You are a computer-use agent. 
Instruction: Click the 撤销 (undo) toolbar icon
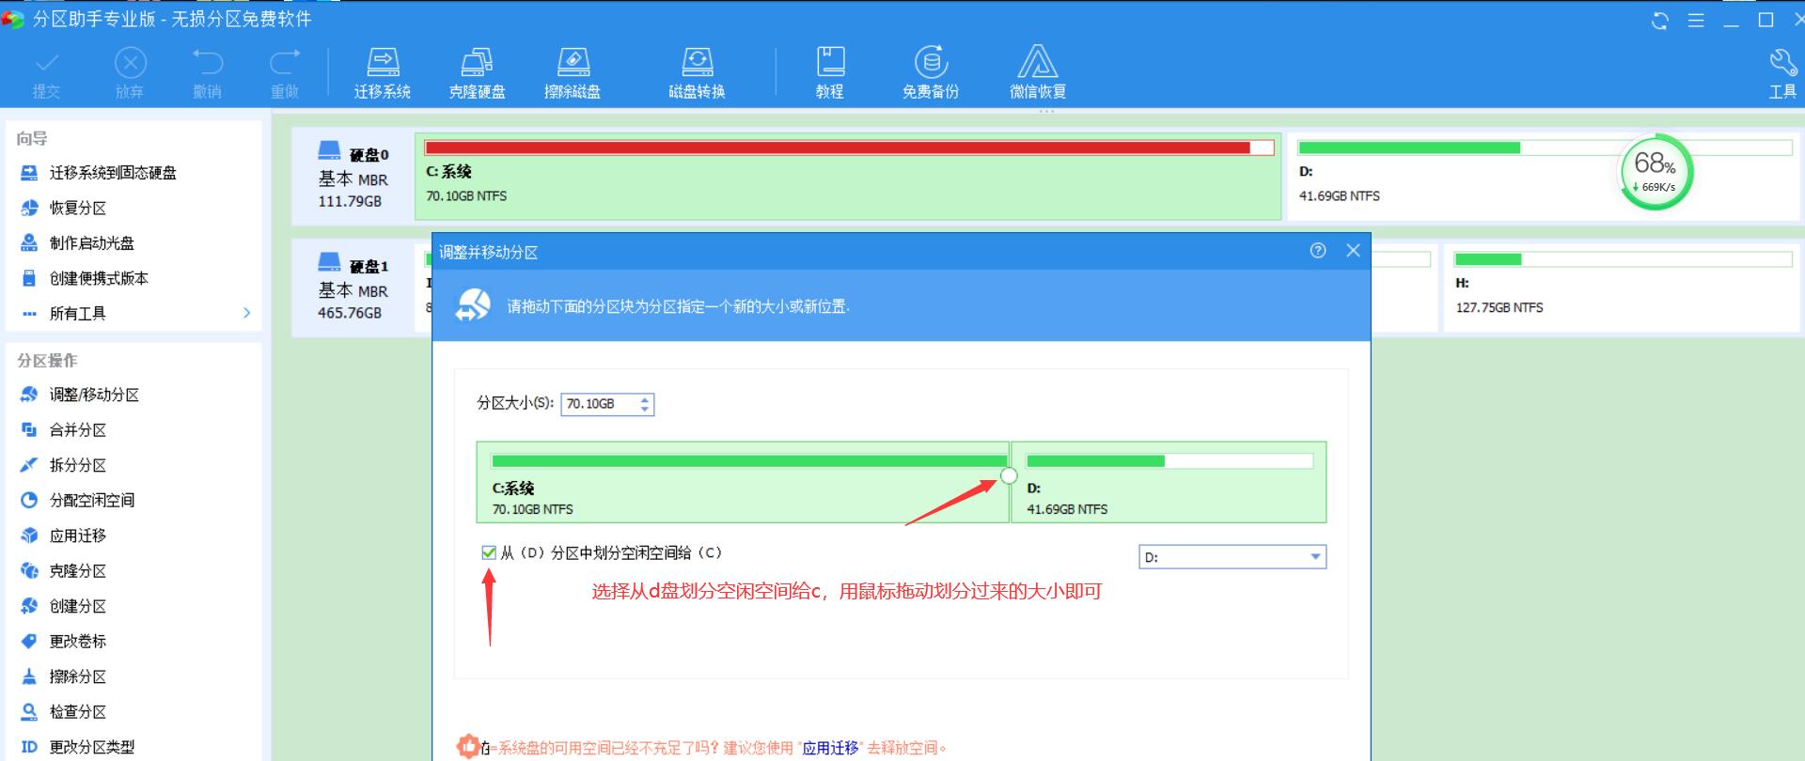point(207,73)
